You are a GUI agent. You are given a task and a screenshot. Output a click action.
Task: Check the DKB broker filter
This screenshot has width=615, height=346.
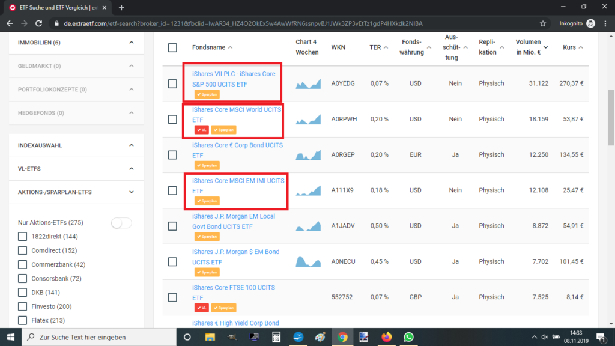pos(22,293)
